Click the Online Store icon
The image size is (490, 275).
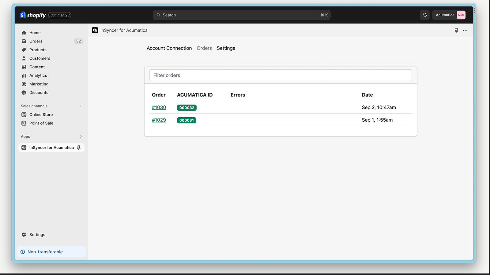(24, 115)
